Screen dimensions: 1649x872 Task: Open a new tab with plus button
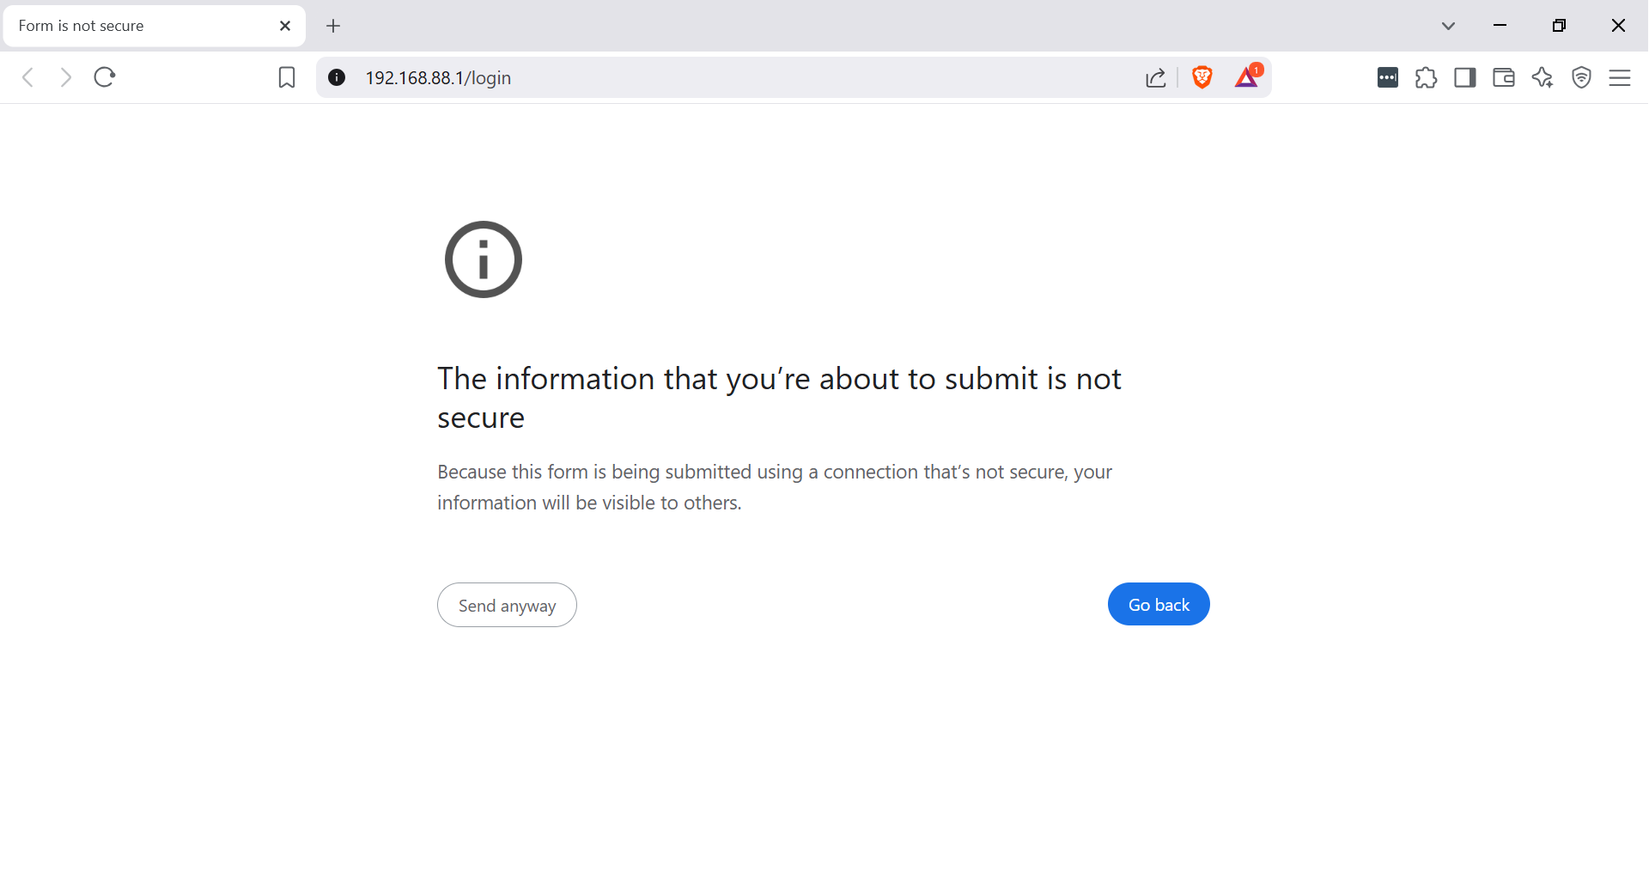(333, 26)
